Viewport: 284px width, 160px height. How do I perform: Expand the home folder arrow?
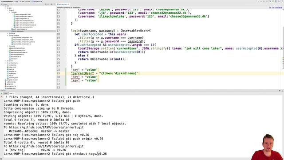point(8,33)
